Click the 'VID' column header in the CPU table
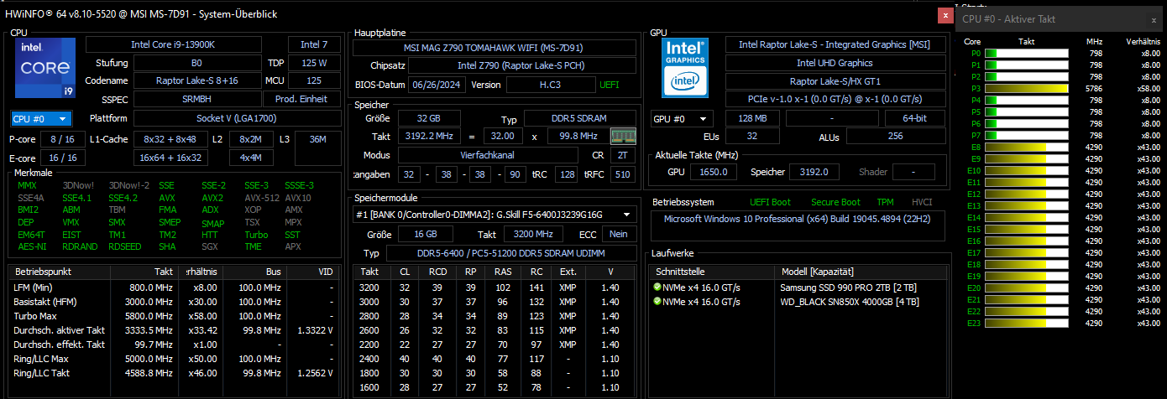1167x399 pixels. point(312,272)
